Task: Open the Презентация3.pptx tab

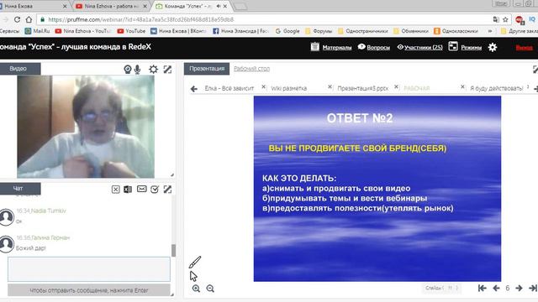Action: coord(362,88)
